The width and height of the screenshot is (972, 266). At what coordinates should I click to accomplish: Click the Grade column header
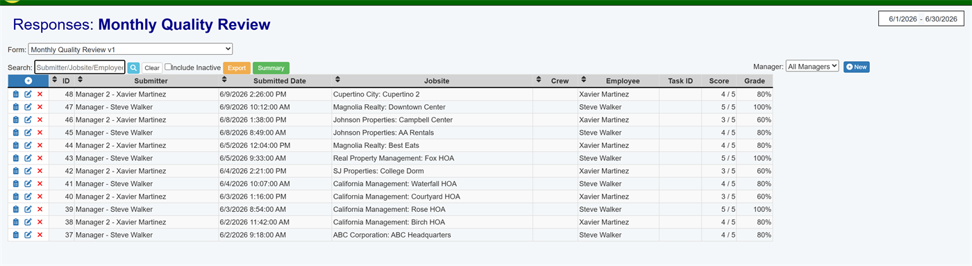coord(755,81)
